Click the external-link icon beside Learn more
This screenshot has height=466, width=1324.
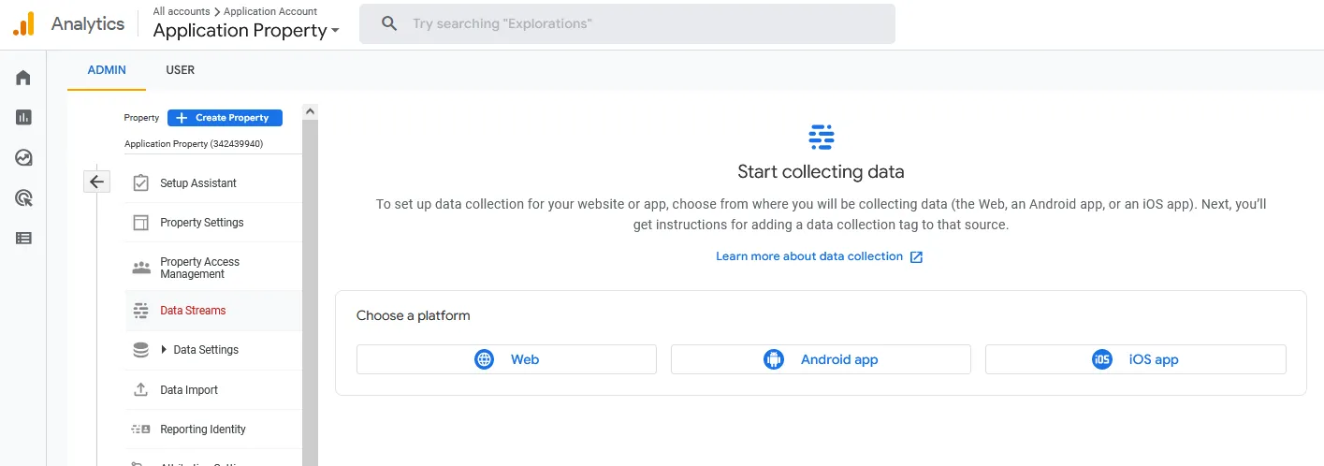tap(917, 256)
